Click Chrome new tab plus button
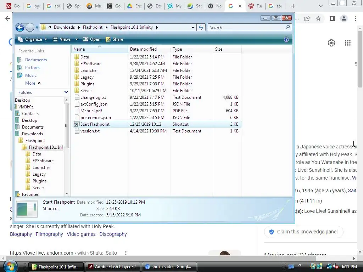This screenshot has width=363, height=272. [x=293, y=6]
